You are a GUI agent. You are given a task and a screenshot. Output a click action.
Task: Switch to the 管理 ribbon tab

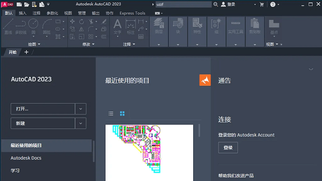pos(82,13)
